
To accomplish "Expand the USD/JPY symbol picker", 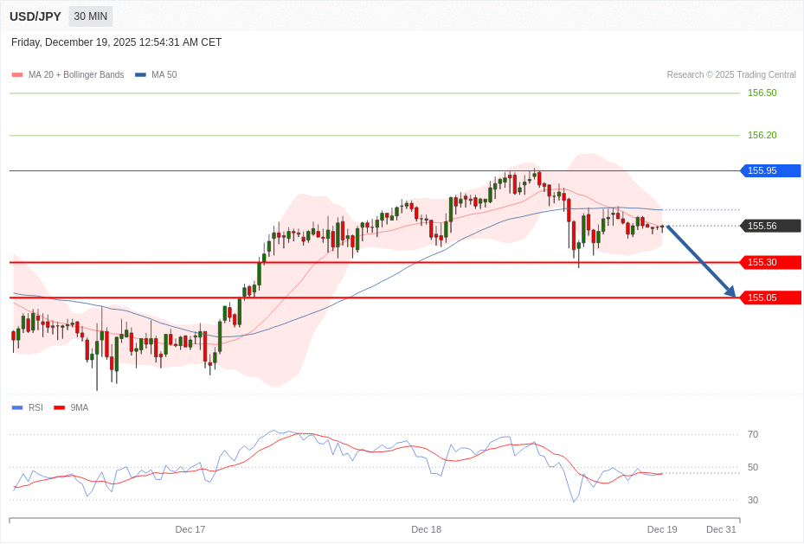I will click(x=35, y=16).
